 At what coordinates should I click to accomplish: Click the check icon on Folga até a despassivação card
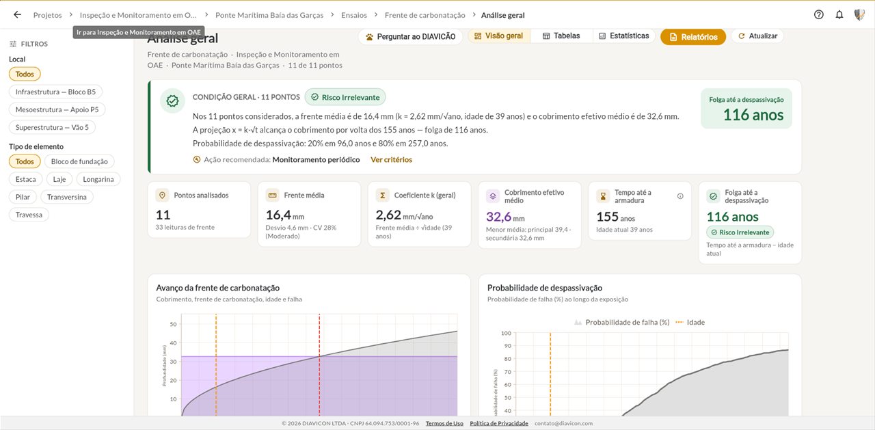pos(713,196)
